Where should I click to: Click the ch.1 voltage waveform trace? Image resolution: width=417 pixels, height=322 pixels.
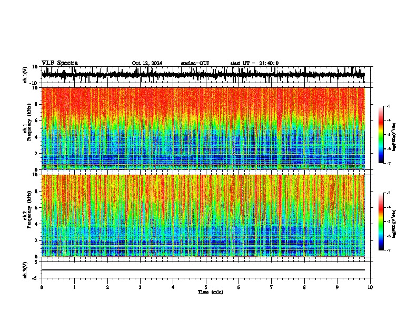pyautogui.click(x=203, y=75)
